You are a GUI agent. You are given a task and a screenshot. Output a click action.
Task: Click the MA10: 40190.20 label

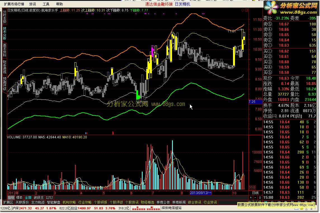tap(75, 137)
